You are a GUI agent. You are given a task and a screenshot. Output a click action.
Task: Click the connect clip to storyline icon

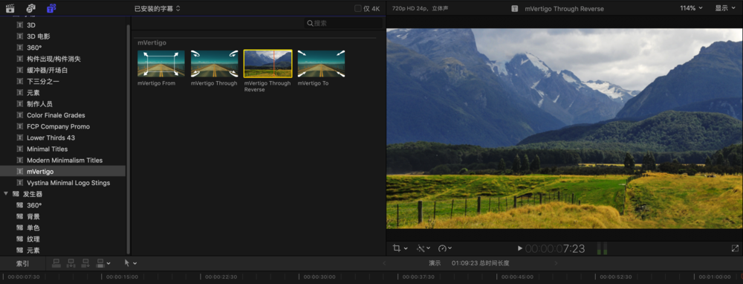click(x=56, y=262)
